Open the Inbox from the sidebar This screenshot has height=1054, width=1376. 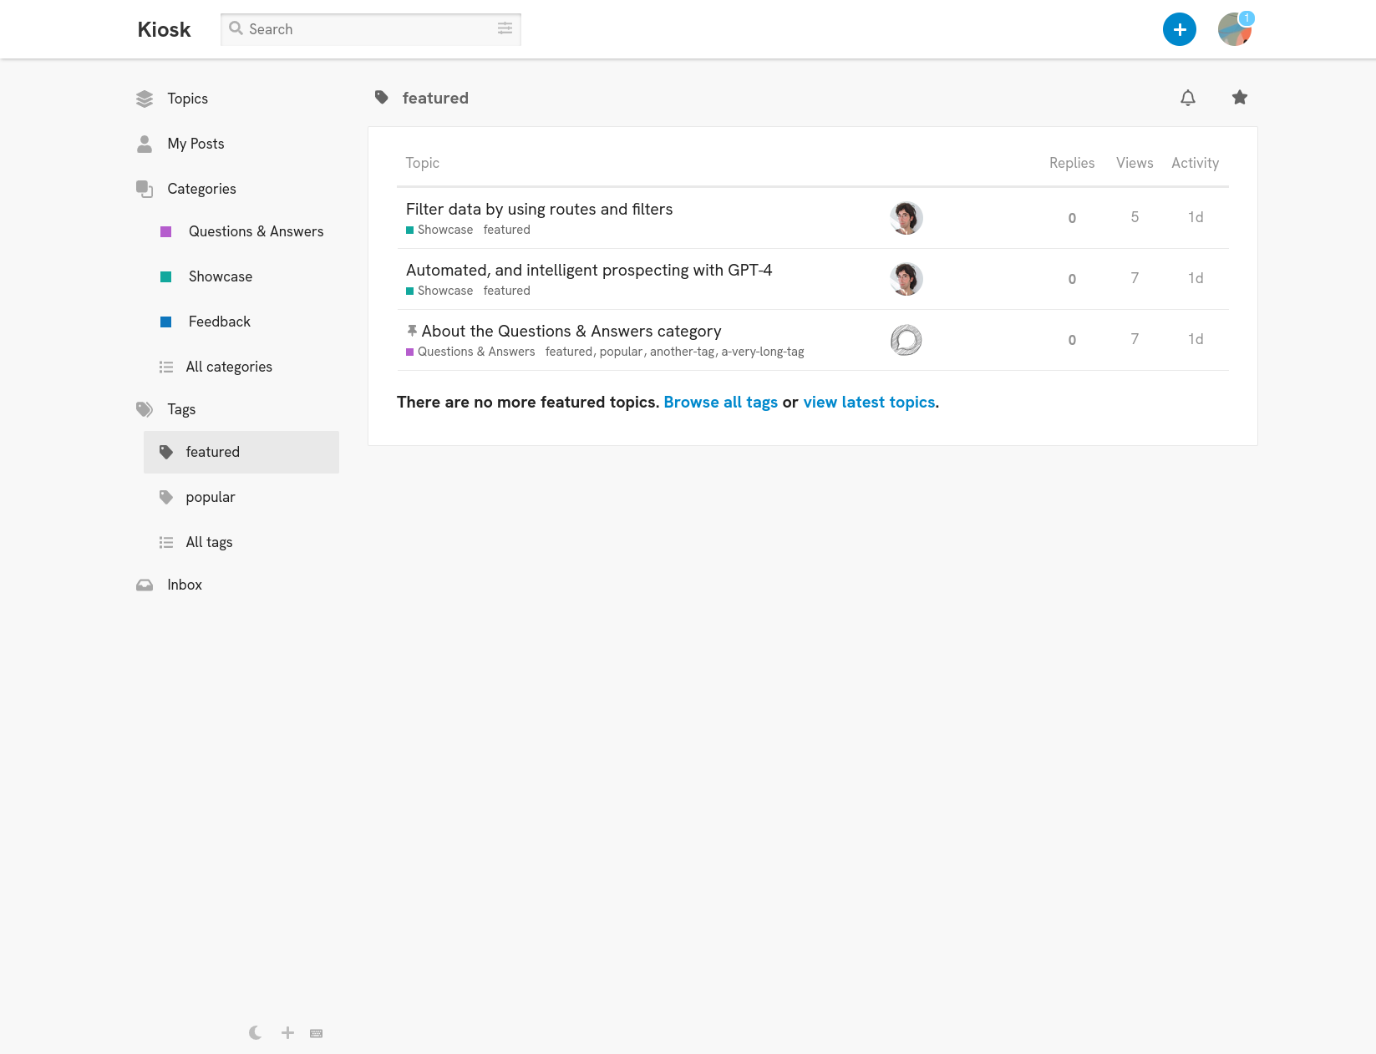[x=185, y=585]
